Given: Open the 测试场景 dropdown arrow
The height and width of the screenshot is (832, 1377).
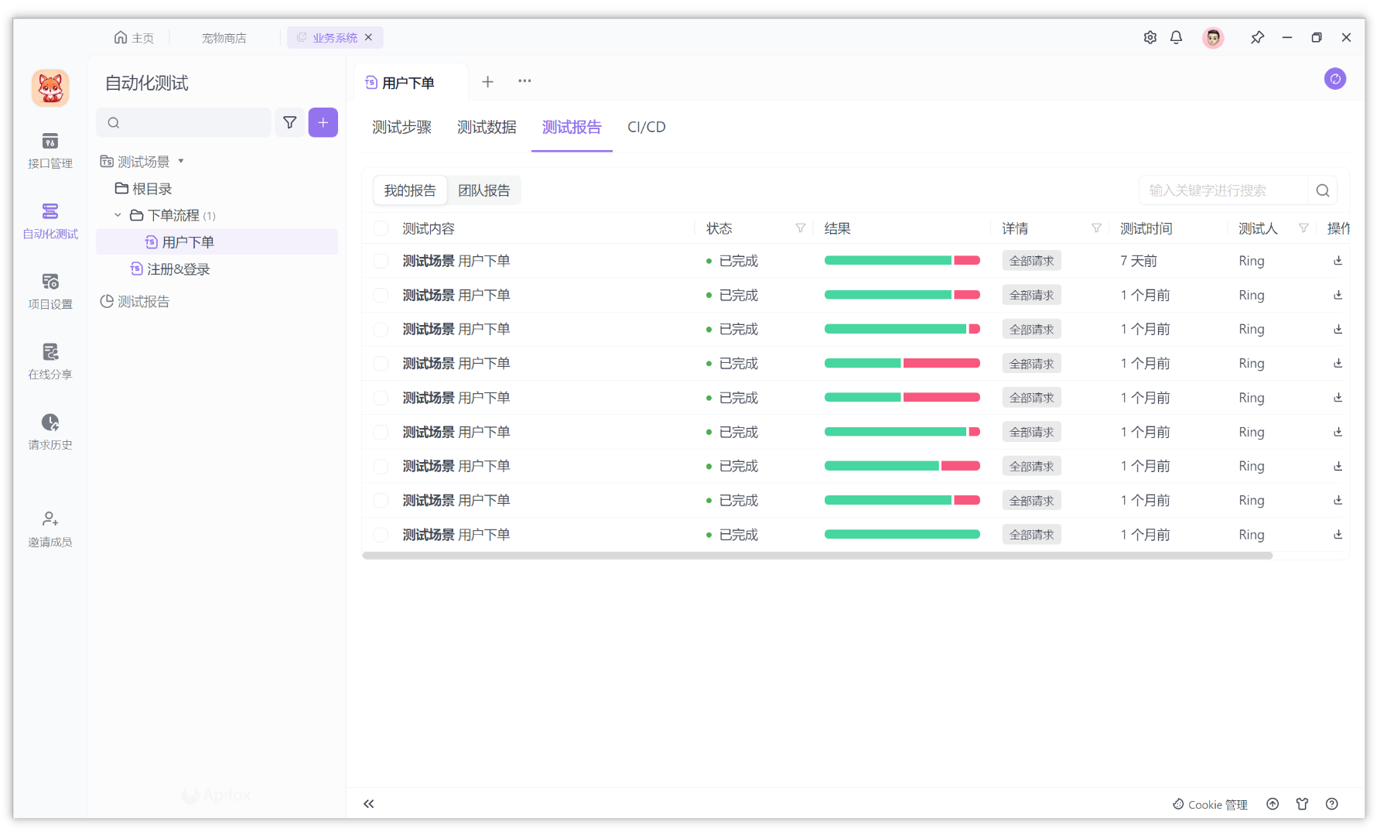Looking at the screenshot, I should [181, 161].
